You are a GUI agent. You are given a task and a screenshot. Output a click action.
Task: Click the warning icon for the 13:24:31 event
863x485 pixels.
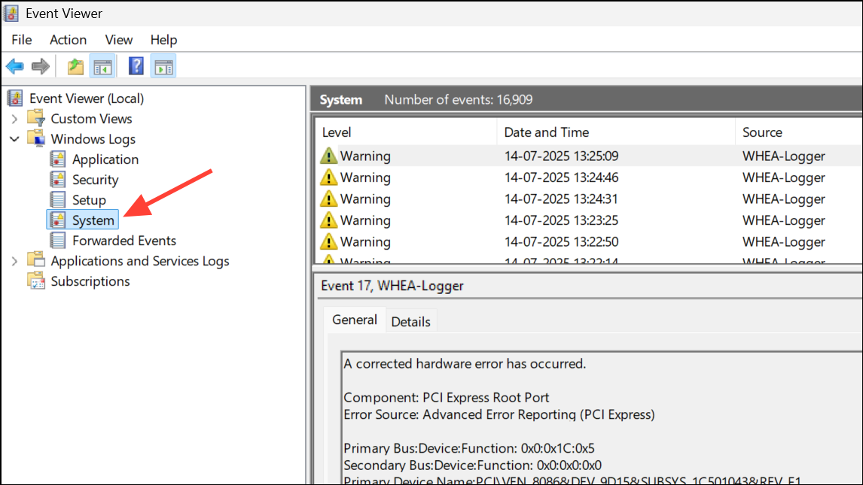(x=328, y=199)
